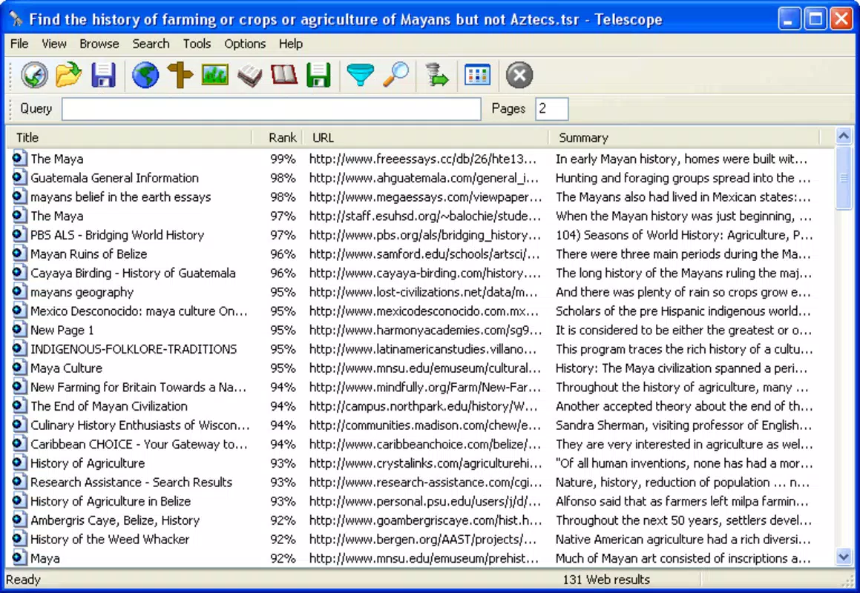The image size is (860, 593).
Task: Stop search with gray X icon
Action: 519,75
